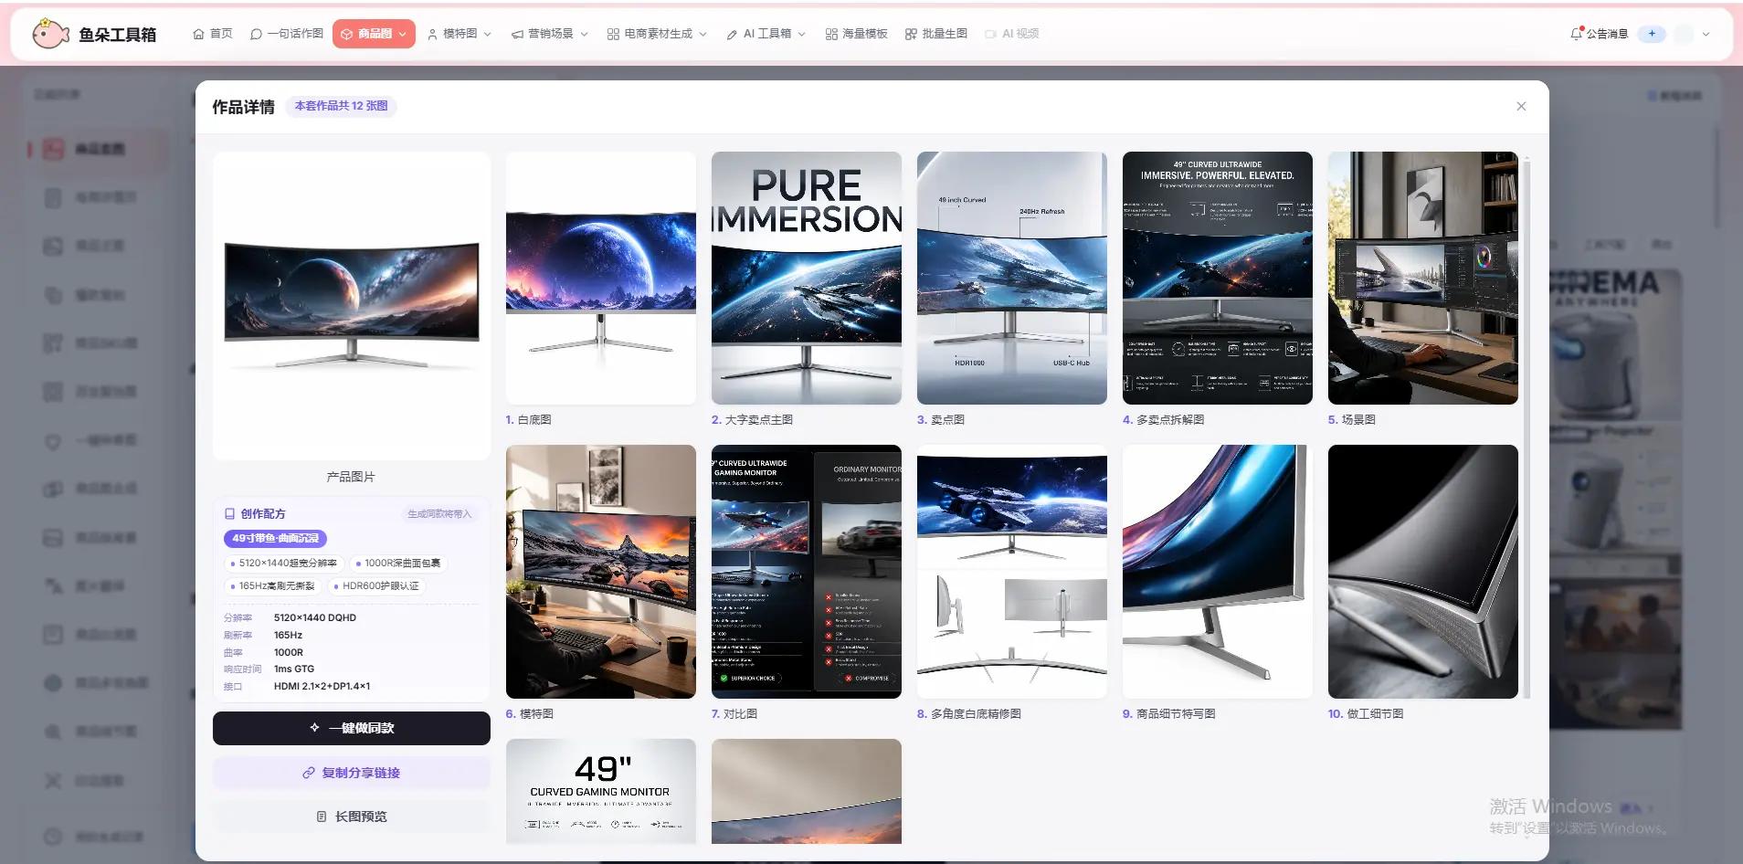Click the 复制分享链接 button
The height and width of the screenshot is (864, 1743).
tap(352, 773)
